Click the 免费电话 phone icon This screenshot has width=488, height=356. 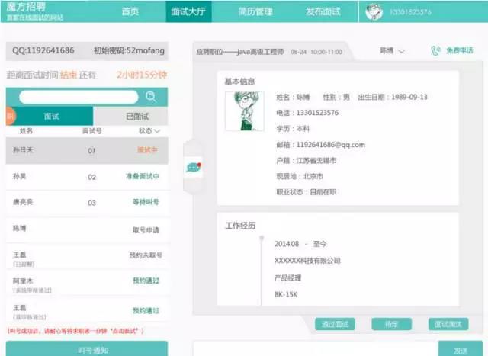click(435, 51)
